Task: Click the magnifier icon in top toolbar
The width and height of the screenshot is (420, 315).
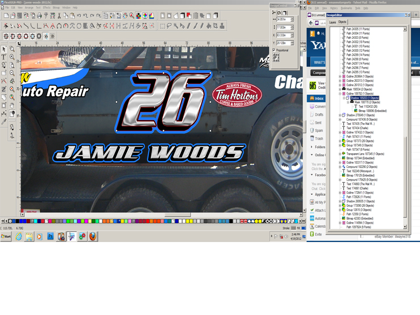Action: [x=132, y=16]
